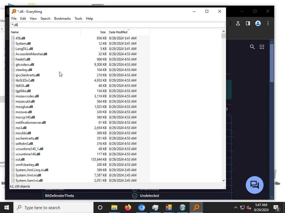
Task: Select the osclientcerts.dll file name
Action: (27, 138)
